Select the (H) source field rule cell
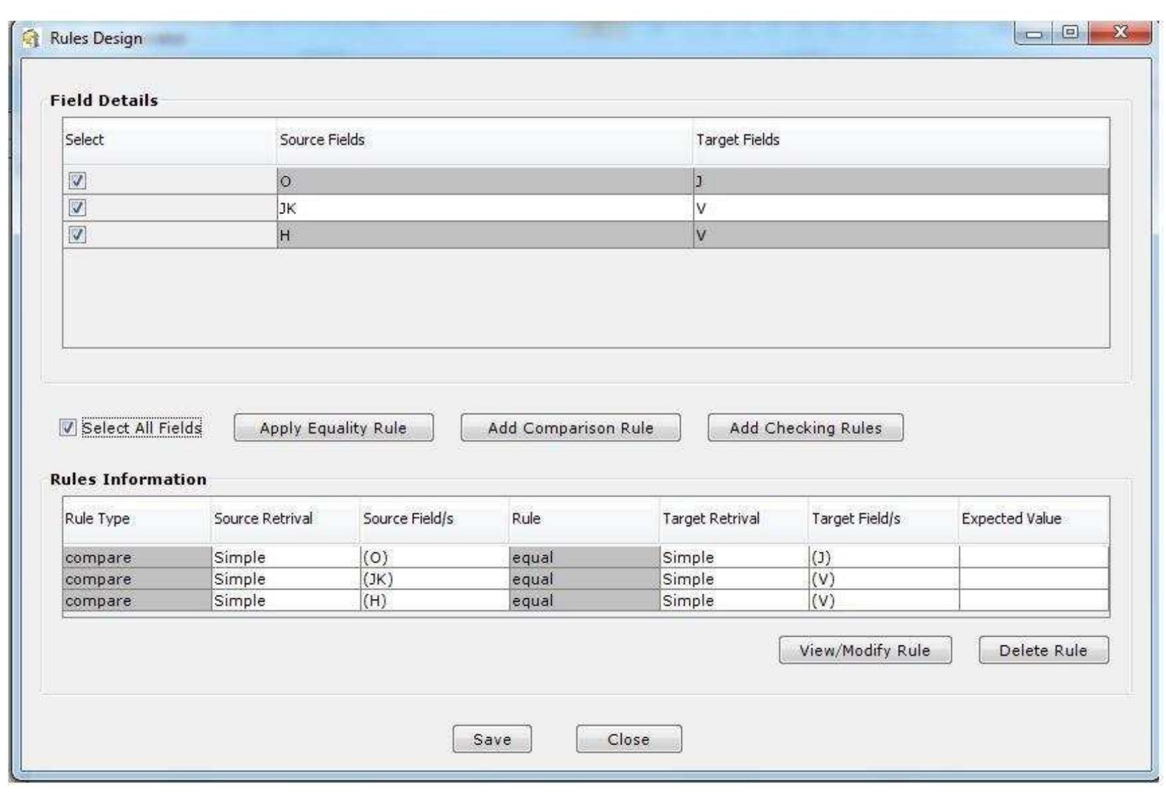 tap(434, 600)
